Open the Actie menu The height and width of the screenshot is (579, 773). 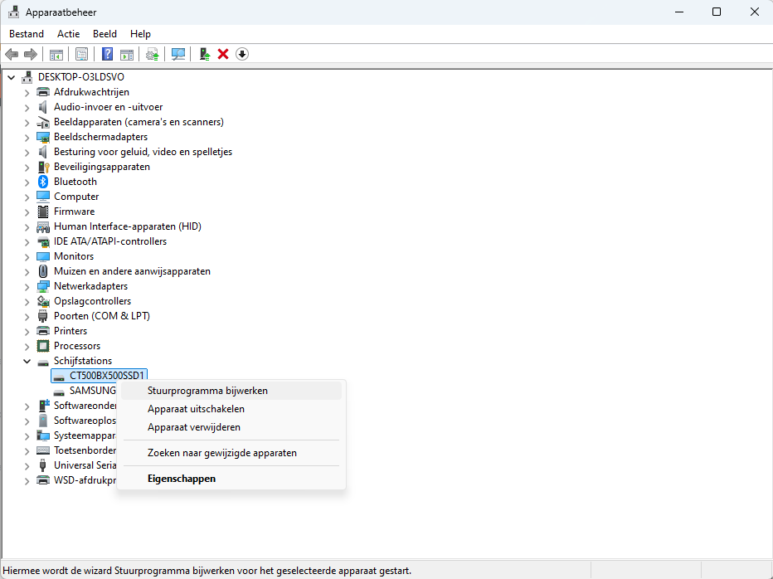69,34
